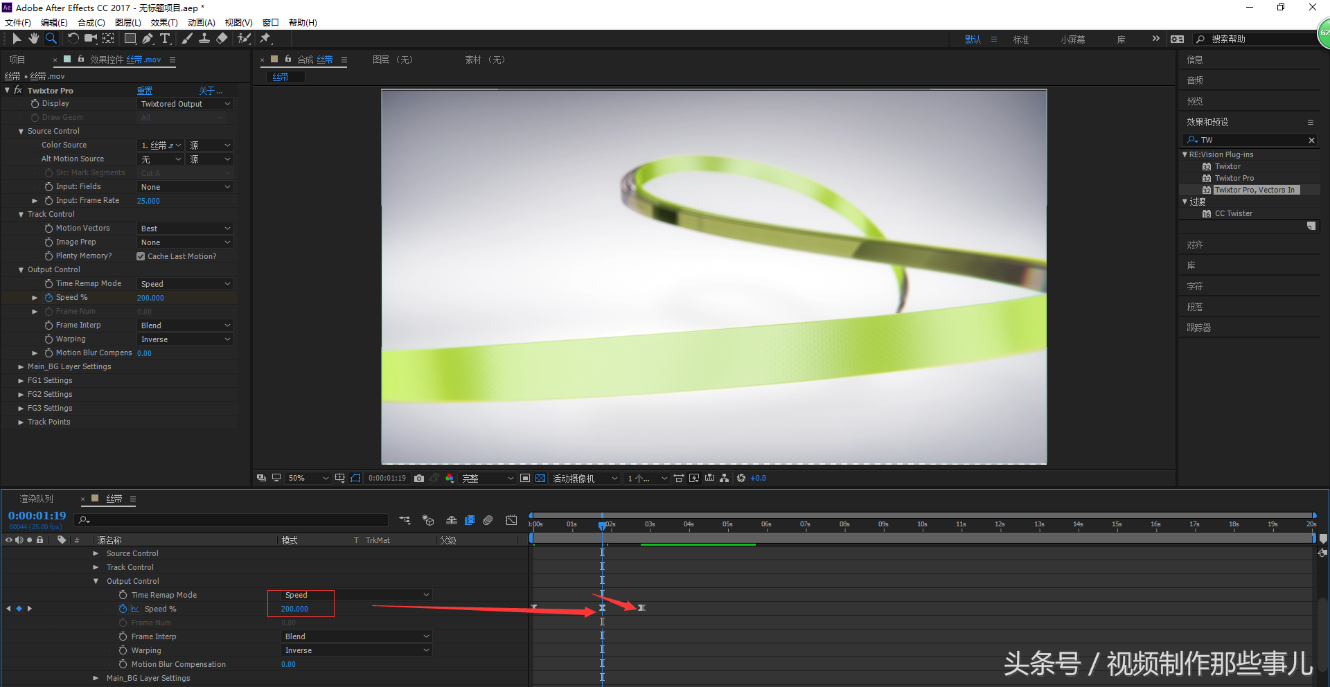Select the Twixtor effect in presets list
Image resolution: width=1330 pixels, height=687 pixels.
1227,166
